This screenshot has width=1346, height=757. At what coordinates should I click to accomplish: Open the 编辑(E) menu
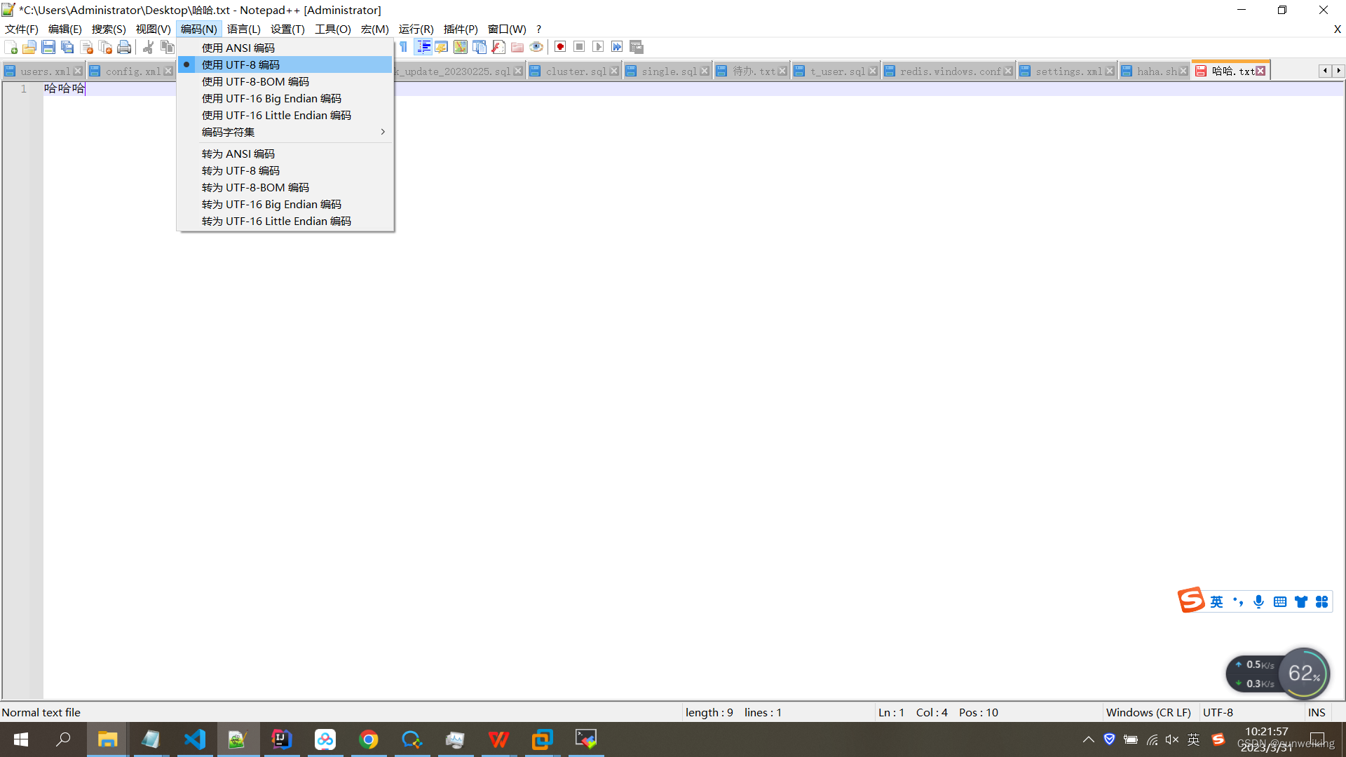coord(65,29)
